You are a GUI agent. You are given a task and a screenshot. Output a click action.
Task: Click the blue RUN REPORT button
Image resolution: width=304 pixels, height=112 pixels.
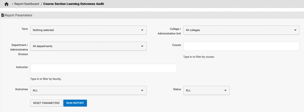pyautogui.click(x=75, y=103)
